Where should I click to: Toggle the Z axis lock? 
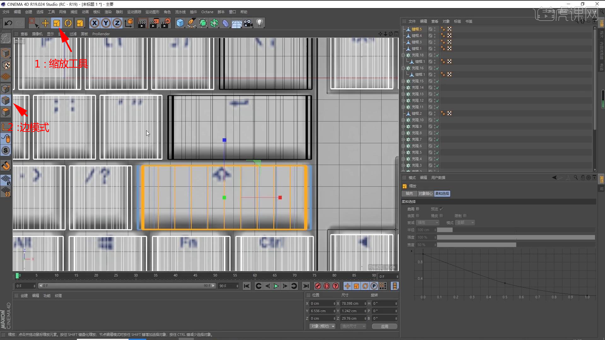117,23
